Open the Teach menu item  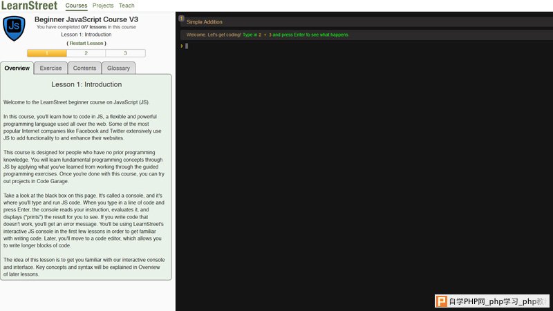click(x=126, y=6)
